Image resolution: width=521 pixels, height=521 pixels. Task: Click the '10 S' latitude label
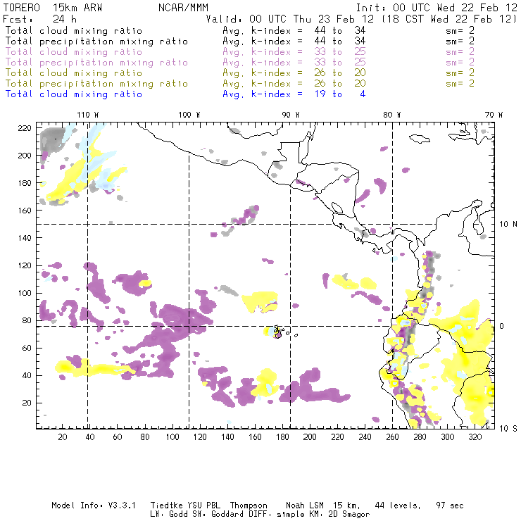[508, 429]
